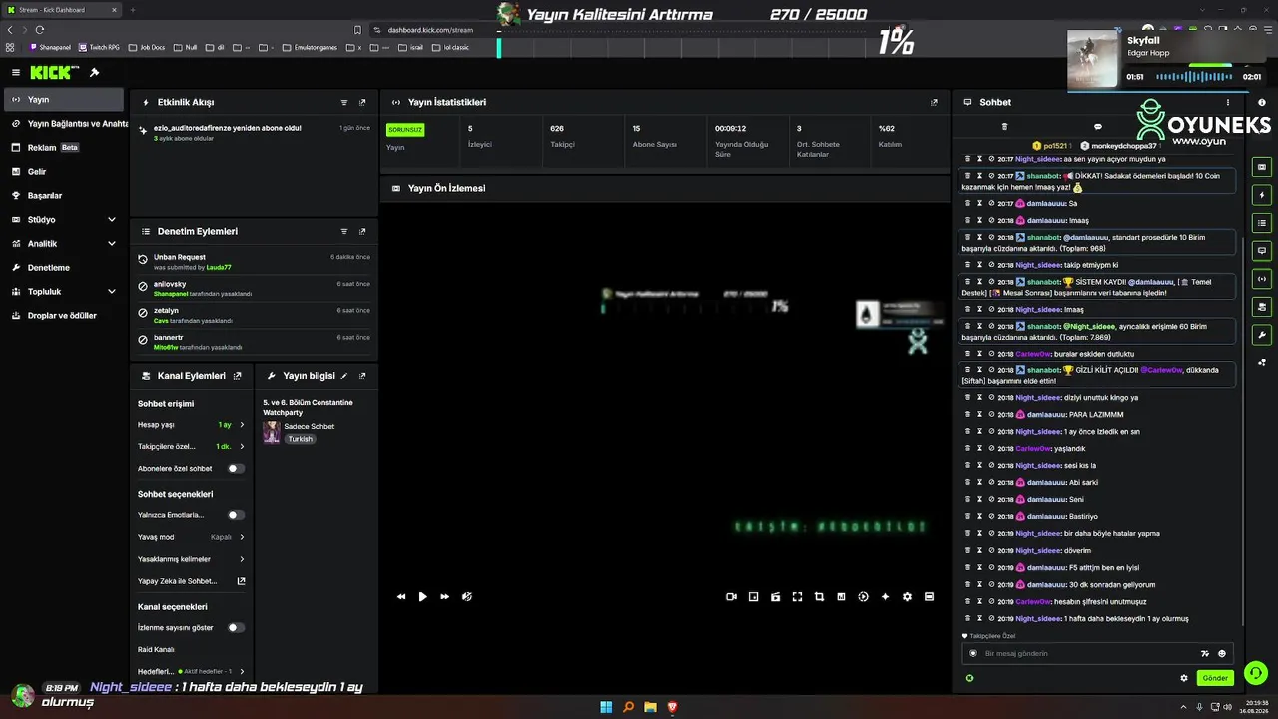1278x719 pixels.
Task: Click the lightning icon in right rail
Action: tap(1262, 195)
